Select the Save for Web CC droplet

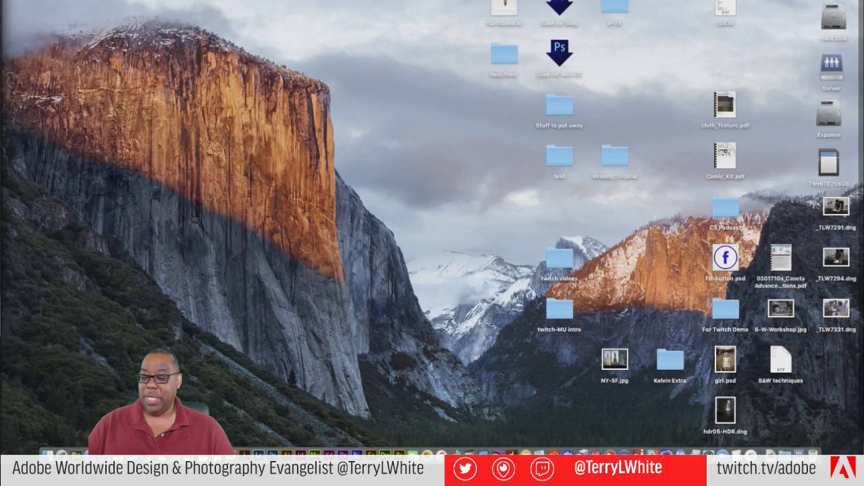(x=559, y=53)
